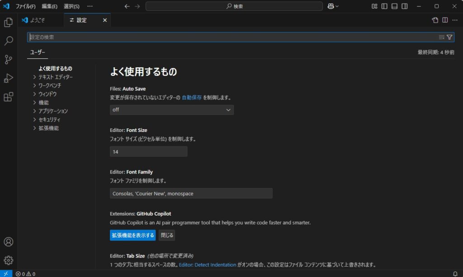Image resolution: width=463 pixels, height=277 pixels.
Task: Click the Font Family field with Consolas
Action: point(191,193)
